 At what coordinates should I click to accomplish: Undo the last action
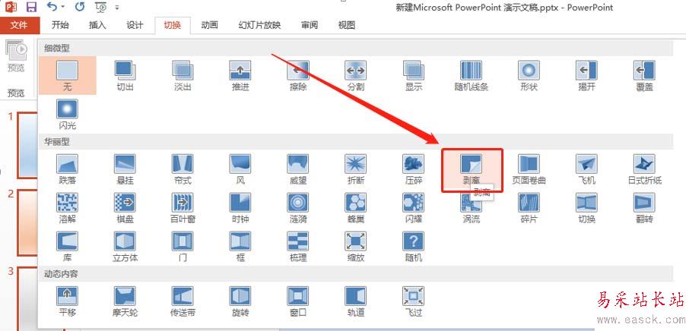tap(52, 7)
